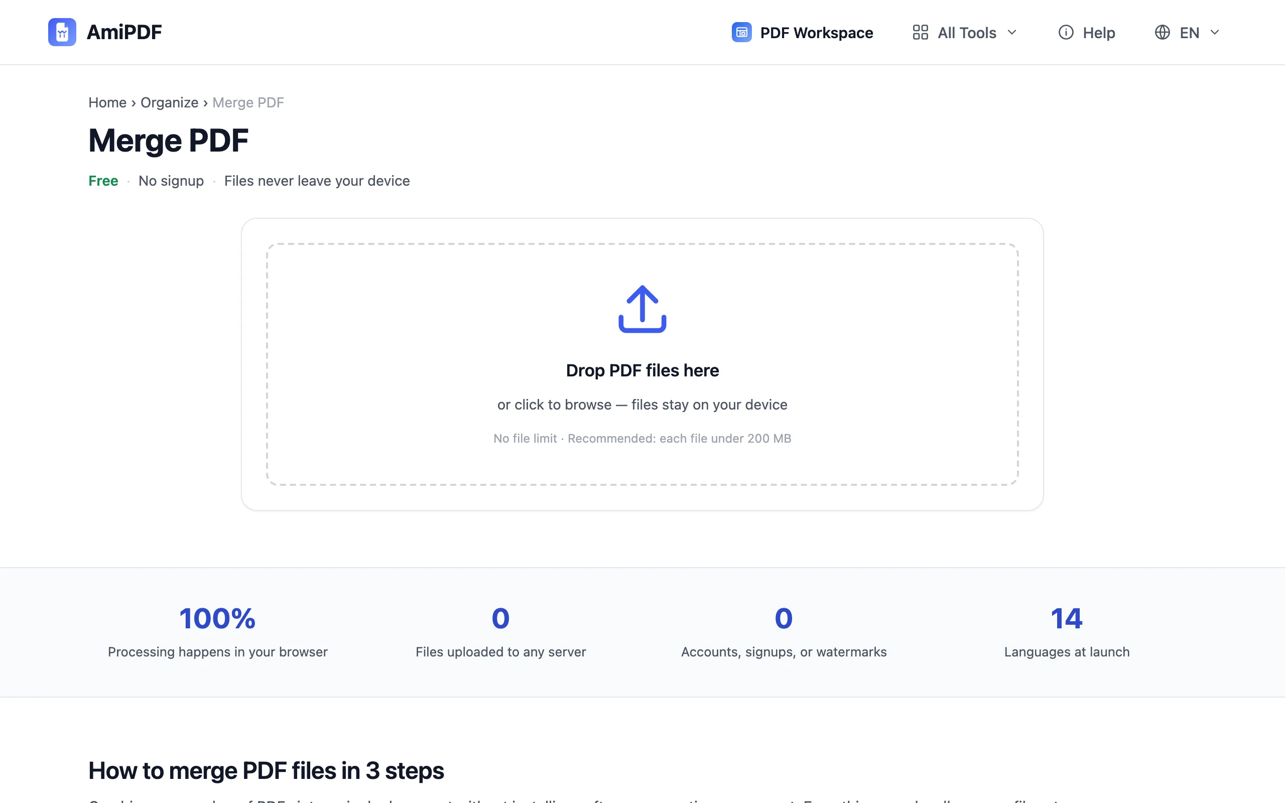Click 'Files never leave your device' text
Viewport: 1285px width, 803px height.
(x=317, y=181)
